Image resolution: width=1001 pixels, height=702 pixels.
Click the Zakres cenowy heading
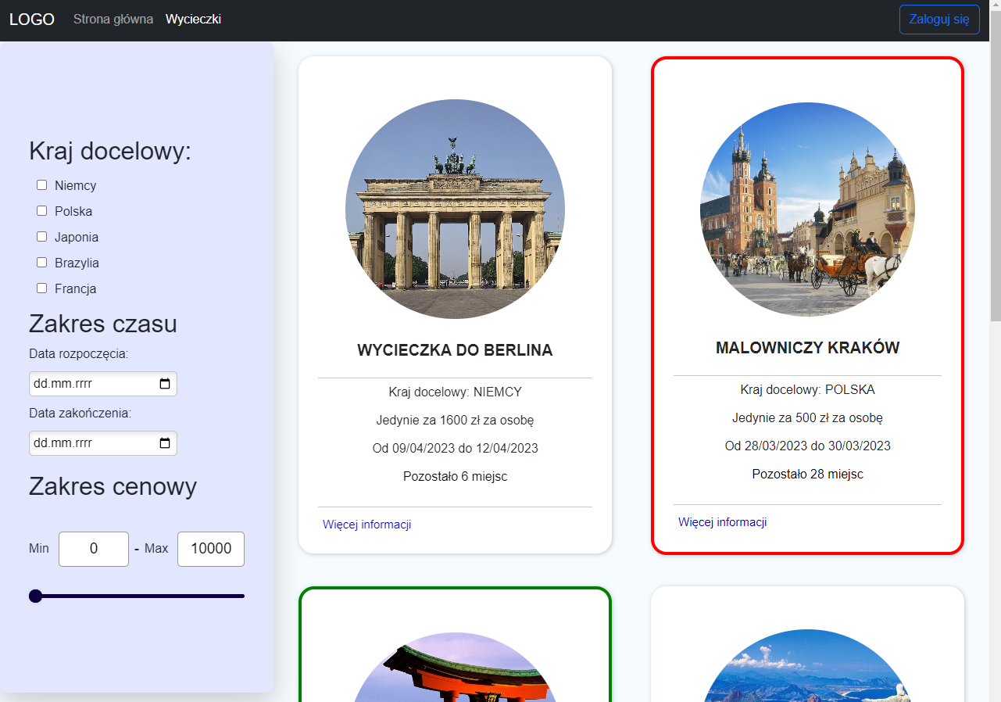point(113,486)
